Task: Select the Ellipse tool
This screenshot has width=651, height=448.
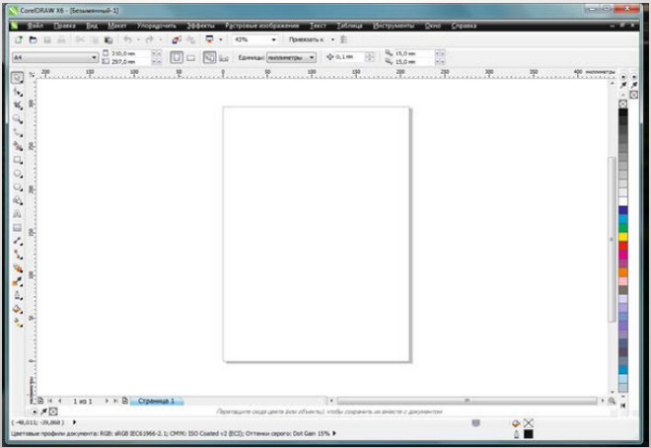Action: 18,174
